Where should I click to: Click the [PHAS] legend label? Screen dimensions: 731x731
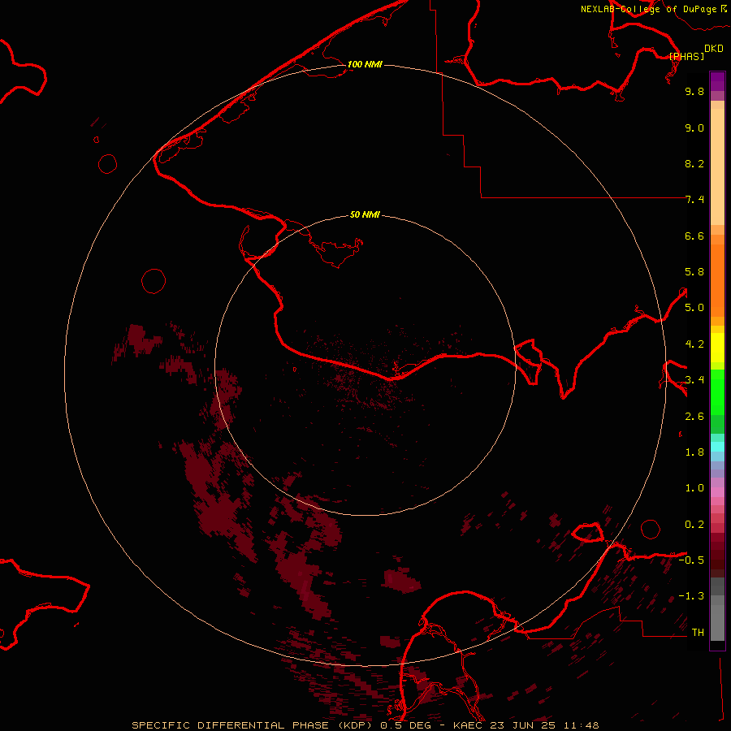[x=686, y=56]
